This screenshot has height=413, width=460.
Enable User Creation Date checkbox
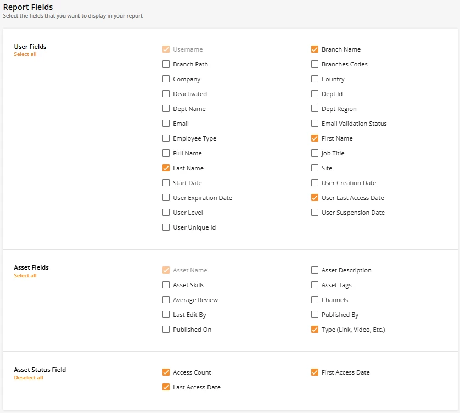[x=315, y=183]
